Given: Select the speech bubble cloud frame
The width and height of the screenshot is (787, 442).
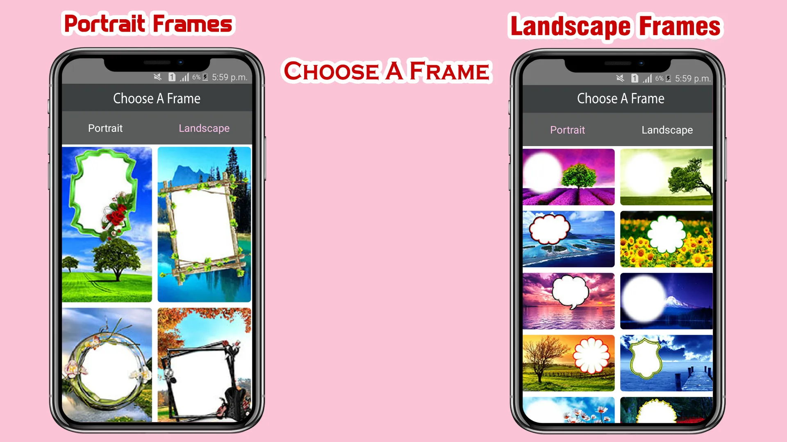Looking at the screenshot, I should (x=569, y=301).
